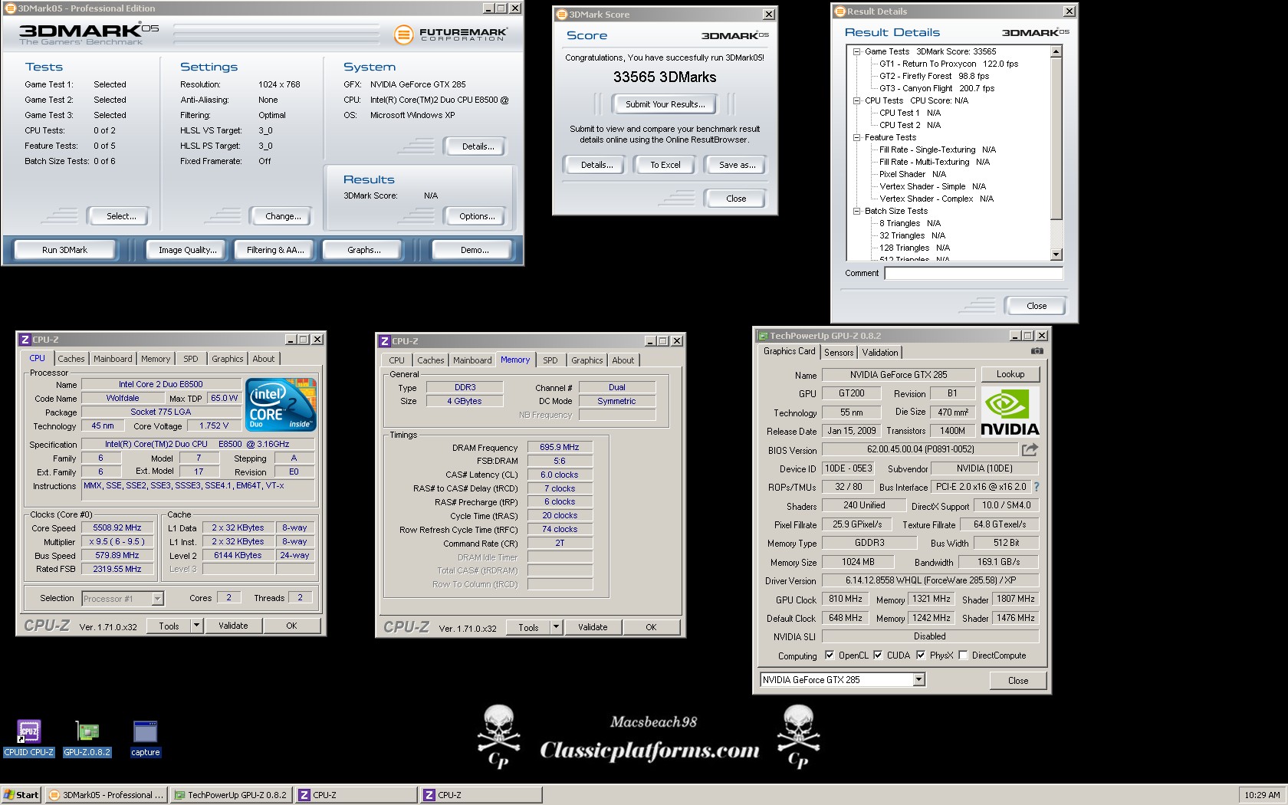Click the Graphs... button in 3DMark05
Viewport: 1288px width, 805px height.
364,250
